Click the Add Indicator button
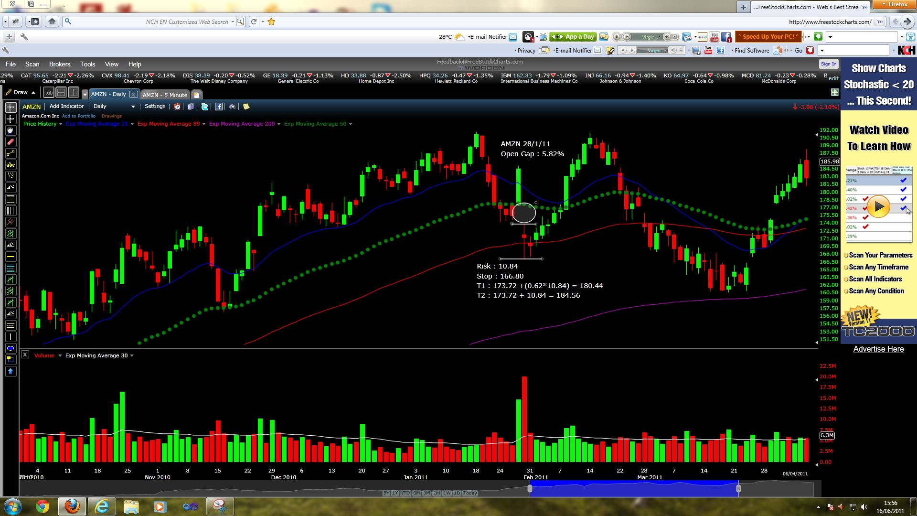 click(66, 106)
